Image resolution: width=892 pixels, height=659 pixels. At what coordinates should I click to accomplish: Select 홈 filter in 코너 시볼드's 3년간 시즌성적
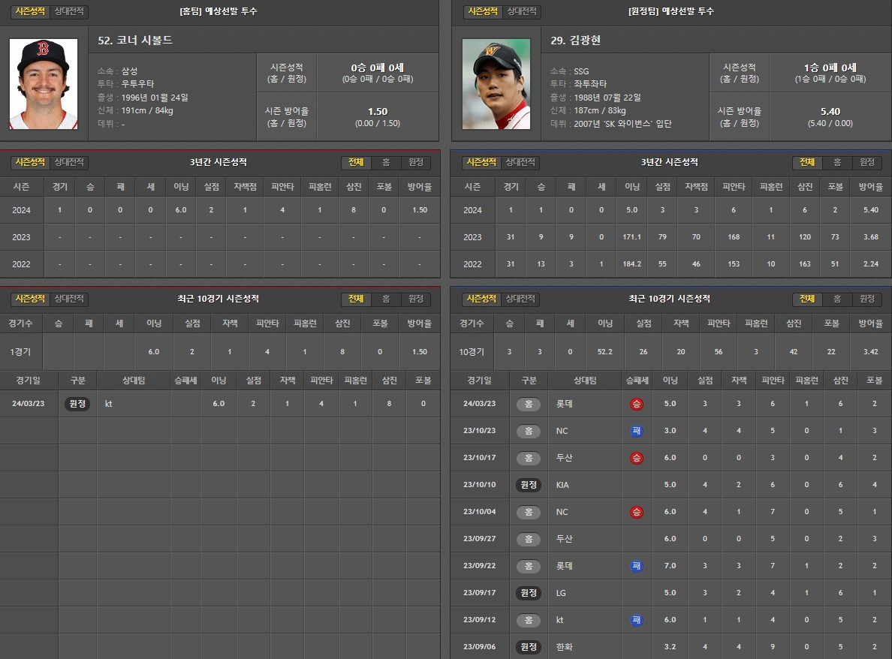pos(386,163)
